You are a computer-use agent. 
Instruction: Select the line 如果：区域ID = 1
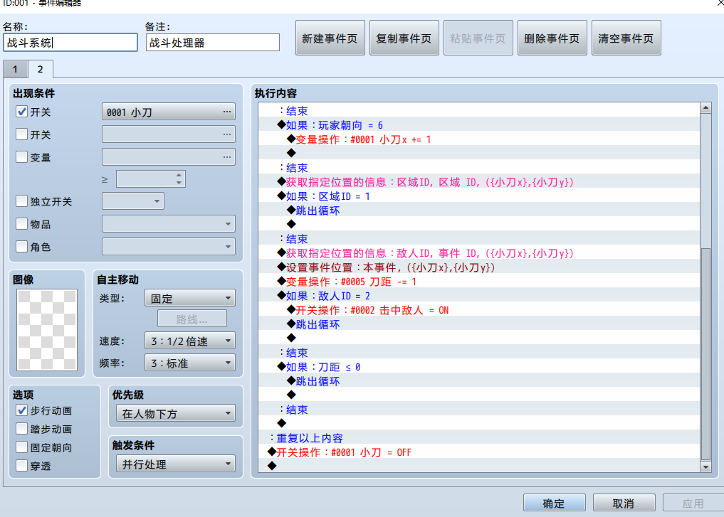(479, 196)
